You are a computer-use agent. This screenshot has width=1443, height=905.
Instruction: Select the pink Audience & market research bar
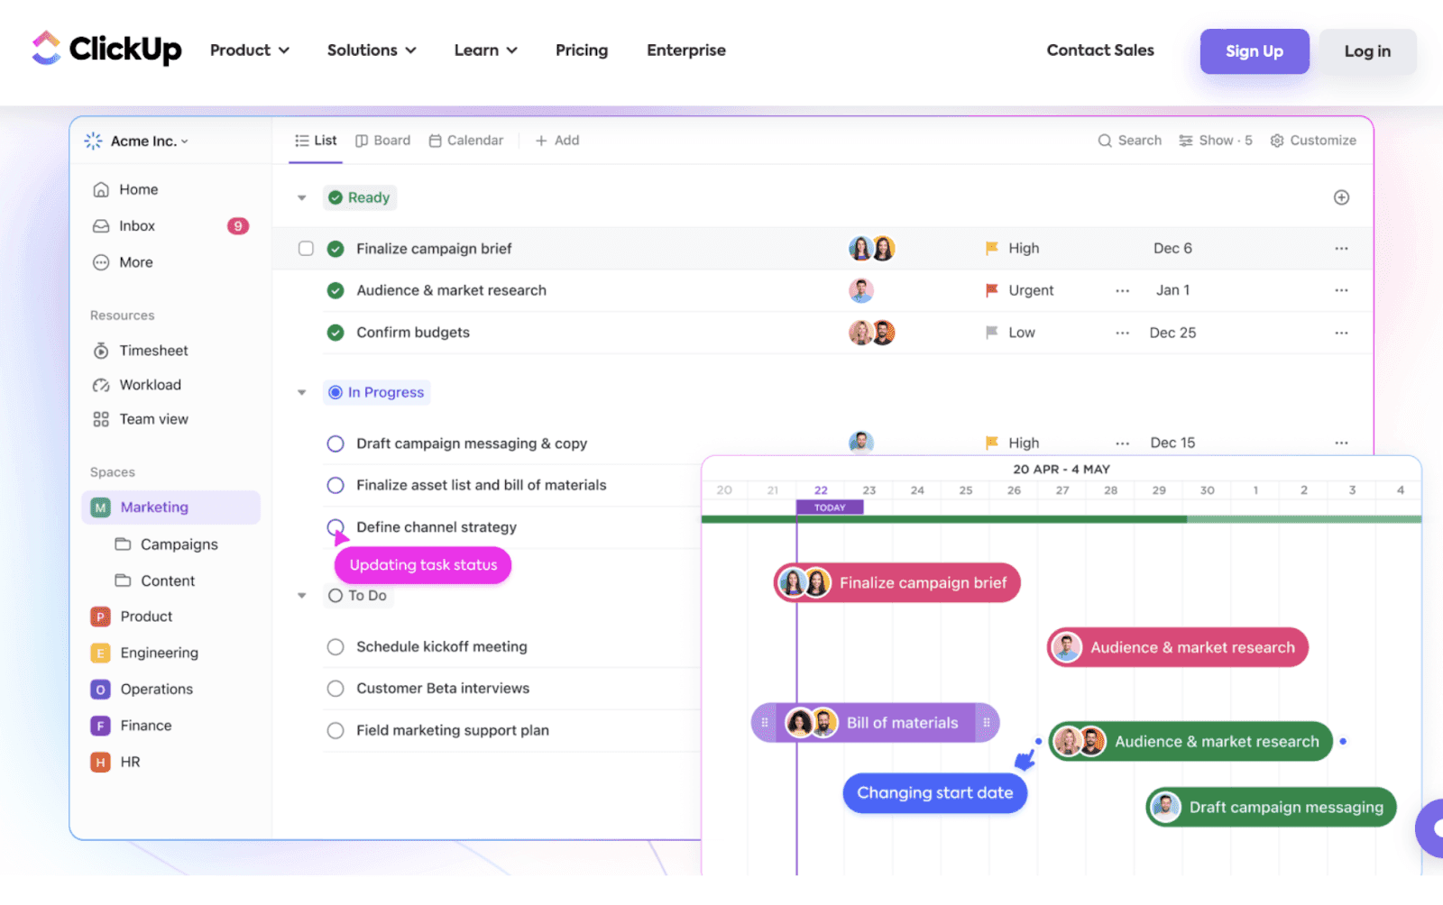point(1178,647)
